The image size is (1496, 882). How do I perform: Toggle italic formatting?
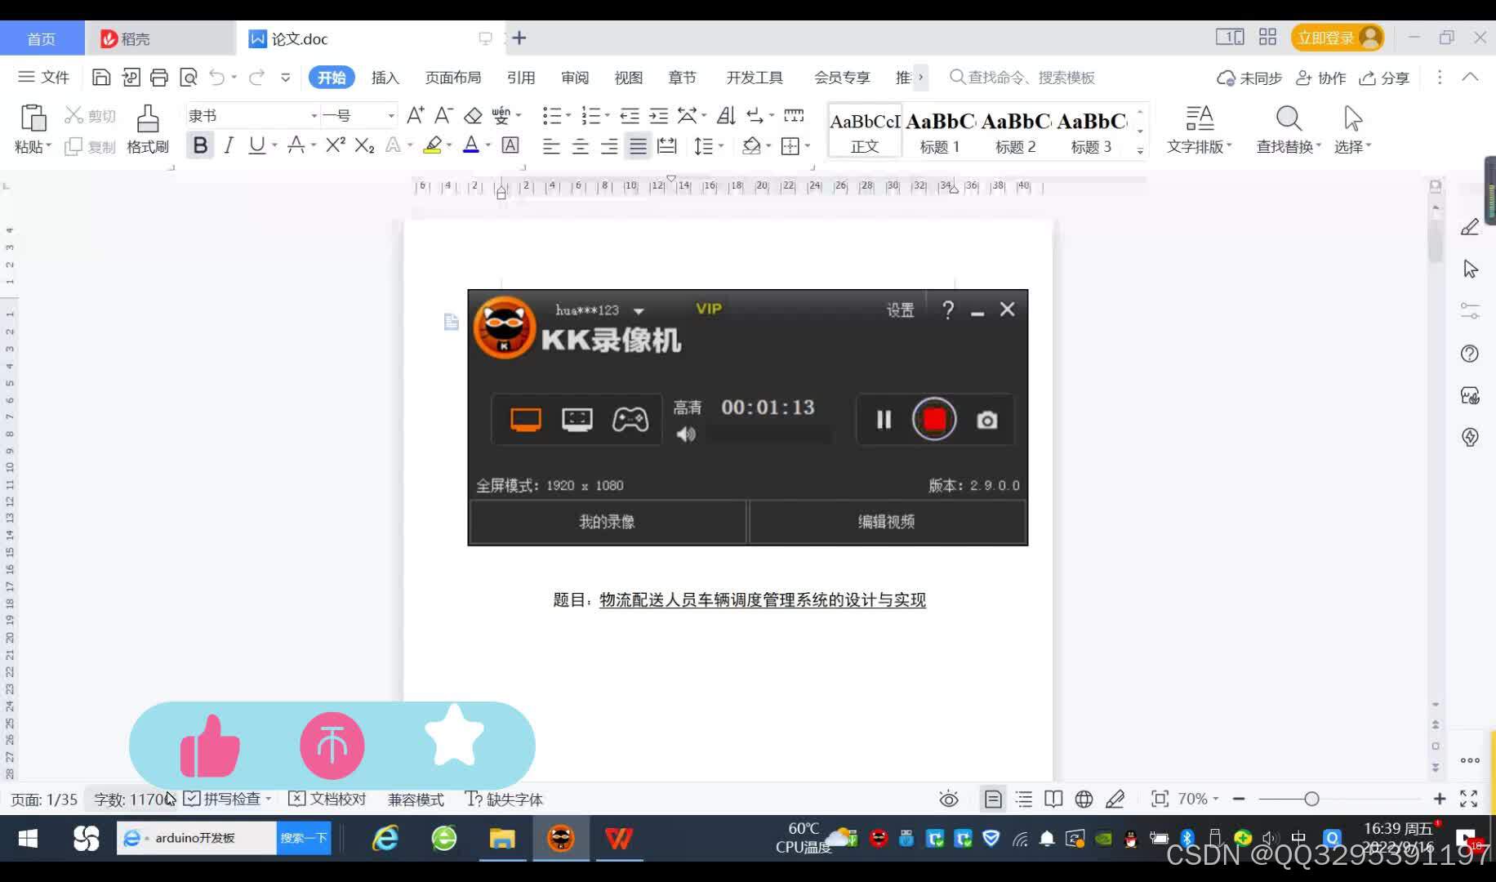(229, 145)
